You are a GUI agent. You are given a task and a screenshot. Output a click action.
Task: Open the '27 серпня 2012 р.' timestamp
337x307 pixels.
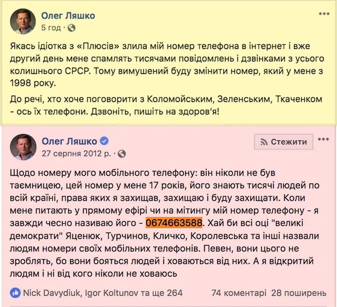(77, 154)
